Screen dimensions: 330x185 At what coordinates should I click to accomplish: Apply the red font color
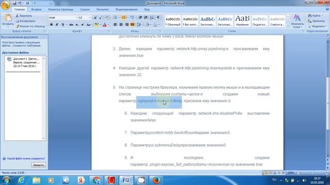click(x=105, y=25)
